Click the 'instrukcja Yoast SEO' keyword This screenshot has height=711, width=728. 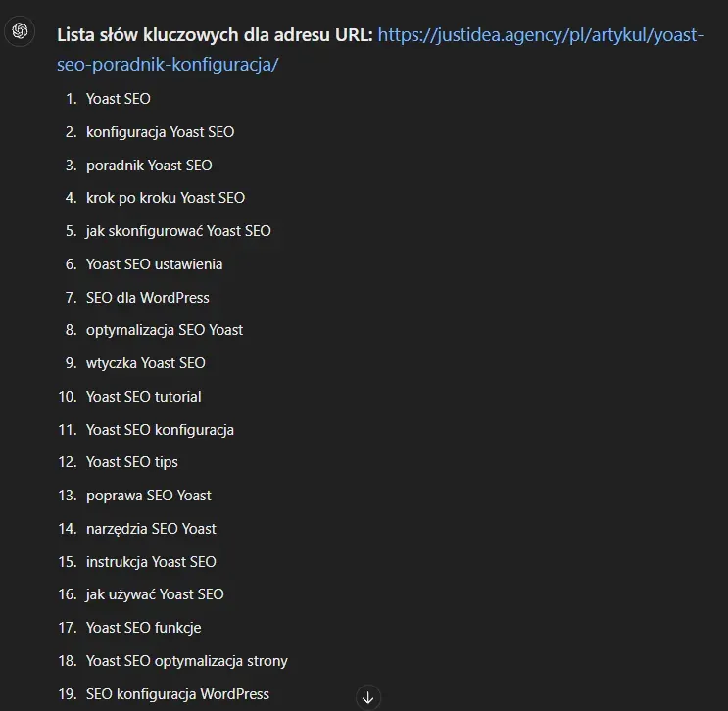tap(151, 562)
